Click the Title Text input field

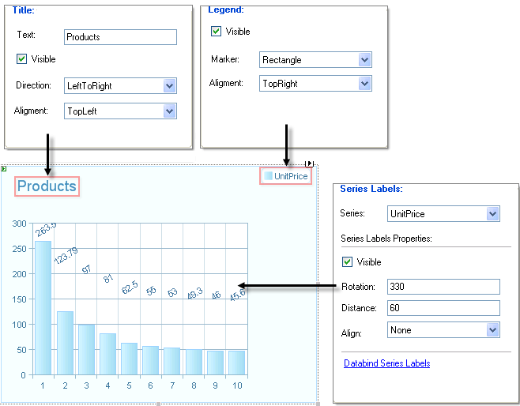pos(120,37)
